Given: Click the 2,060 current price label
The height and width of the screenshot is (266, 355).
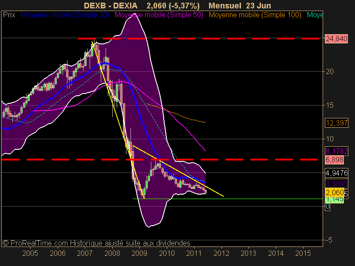Looking at the screenshot, I should tap(335, 193).
